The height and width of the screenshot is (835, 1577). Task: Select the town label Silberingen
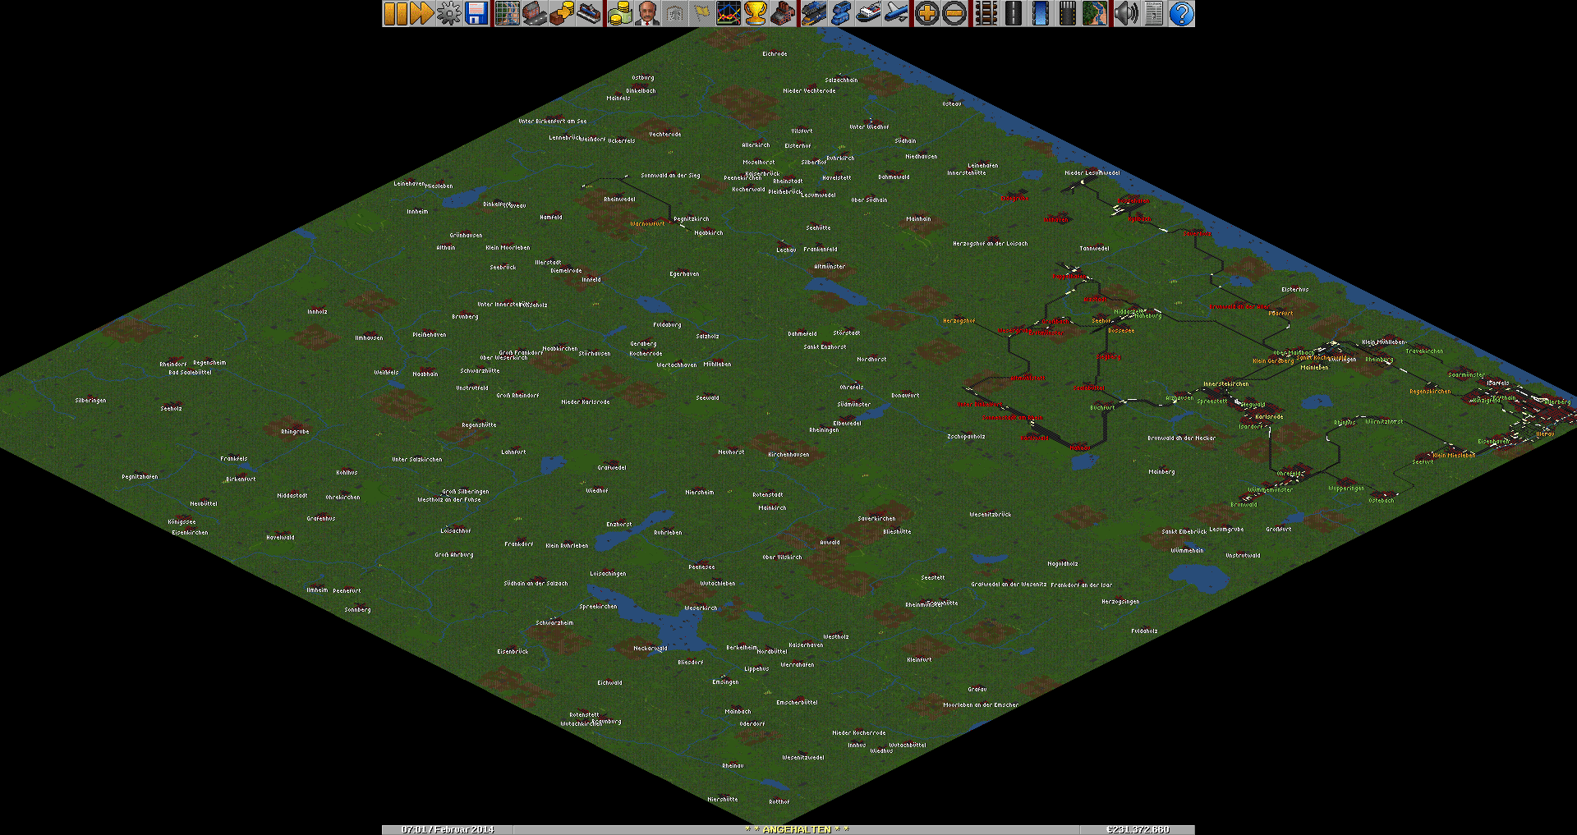(x=90, y=401)
